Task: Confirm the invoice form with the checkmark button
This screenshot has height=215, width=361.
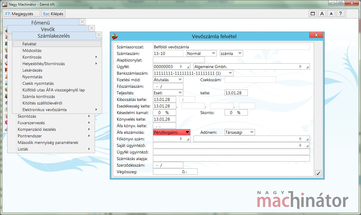Action: [319, 173]
